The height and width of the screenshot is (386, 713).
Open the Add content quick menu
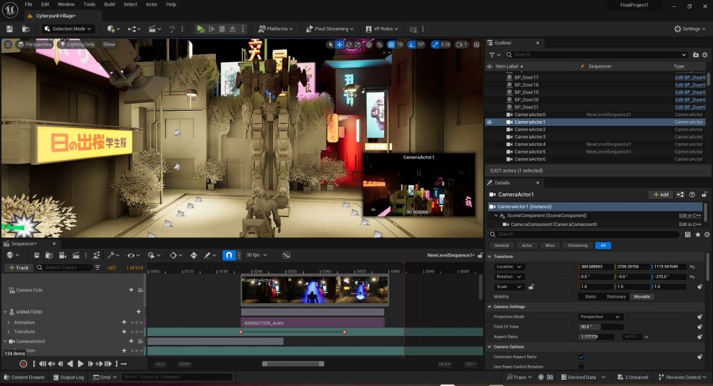113,29
